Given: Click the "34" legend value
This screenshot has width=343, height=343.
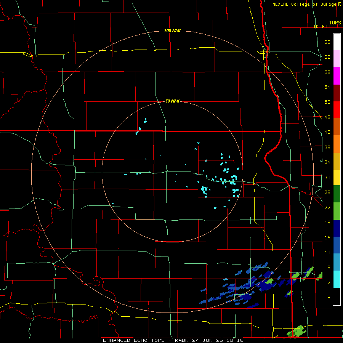Looking at the screenshot, I should coord(327,162).
